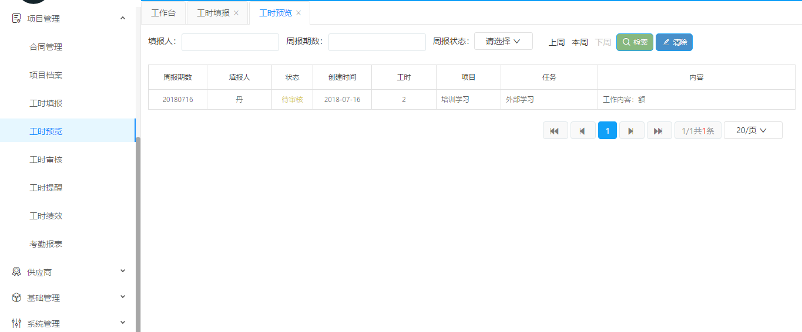802x332 pixels.
Task: Click the green 检索 search button
Action: coord(635,42)
